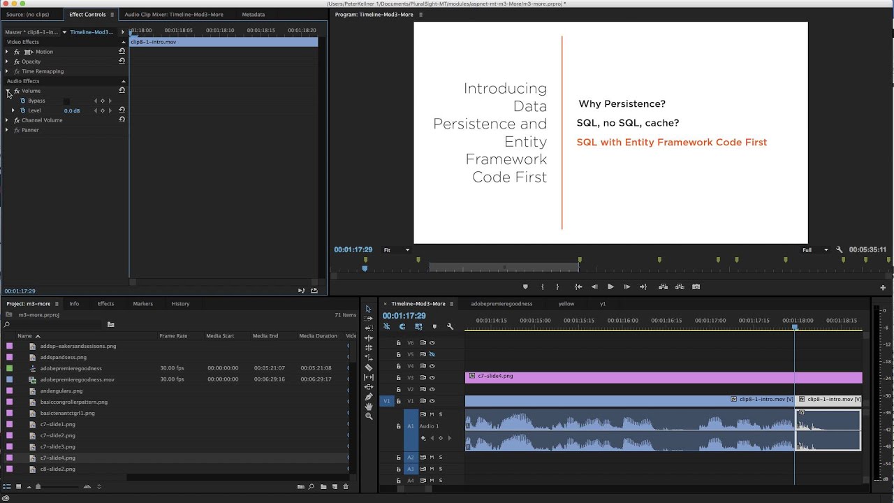Open the Effects tab in Project panel

point(105,303)
